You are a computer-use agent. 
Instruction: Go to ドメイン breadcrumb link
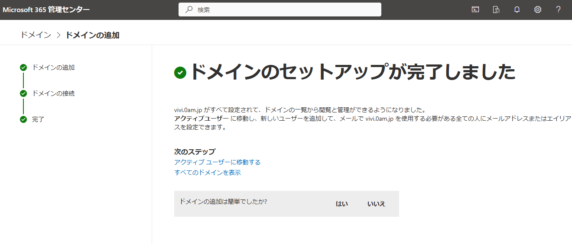pos(36,35)
